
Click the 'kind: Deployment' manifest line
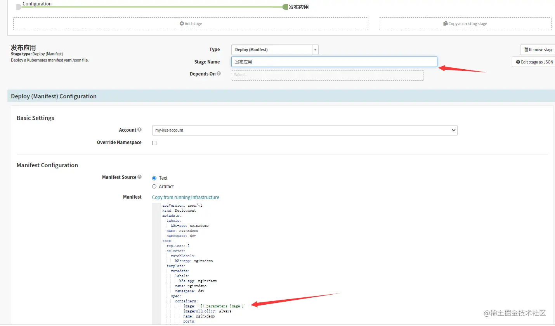click(x=179, y=211)
